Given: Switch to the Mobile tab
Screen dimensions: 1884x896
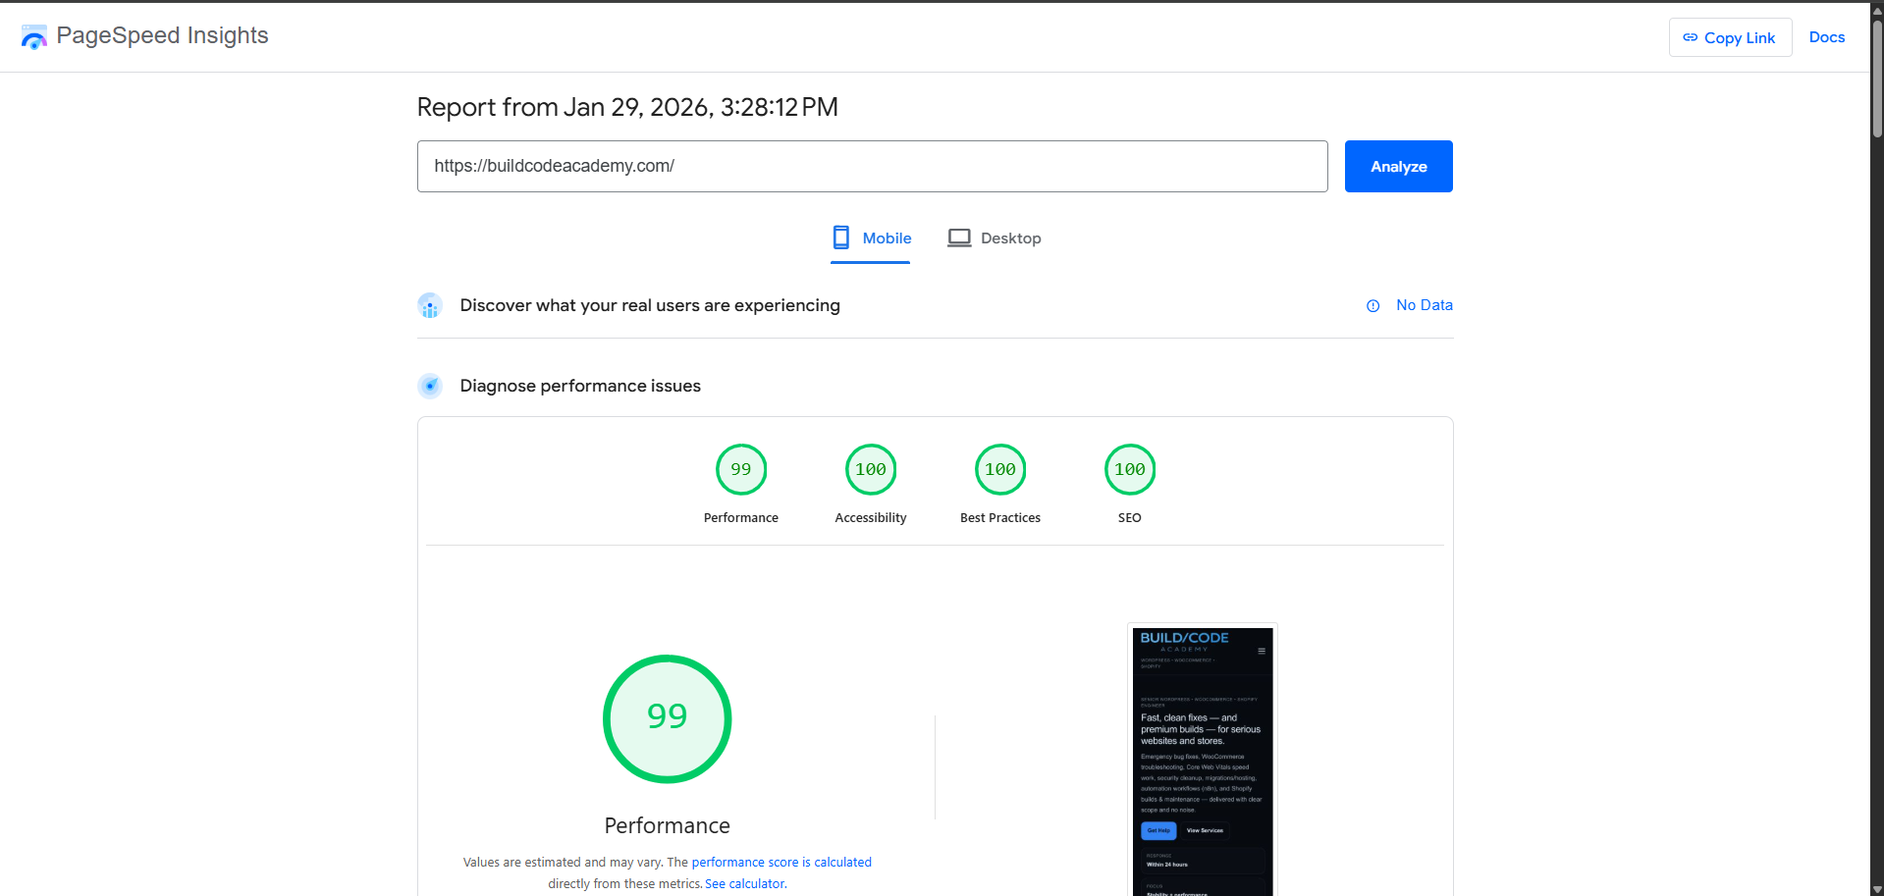Looking at the screenshot, I should pos(871,238).
